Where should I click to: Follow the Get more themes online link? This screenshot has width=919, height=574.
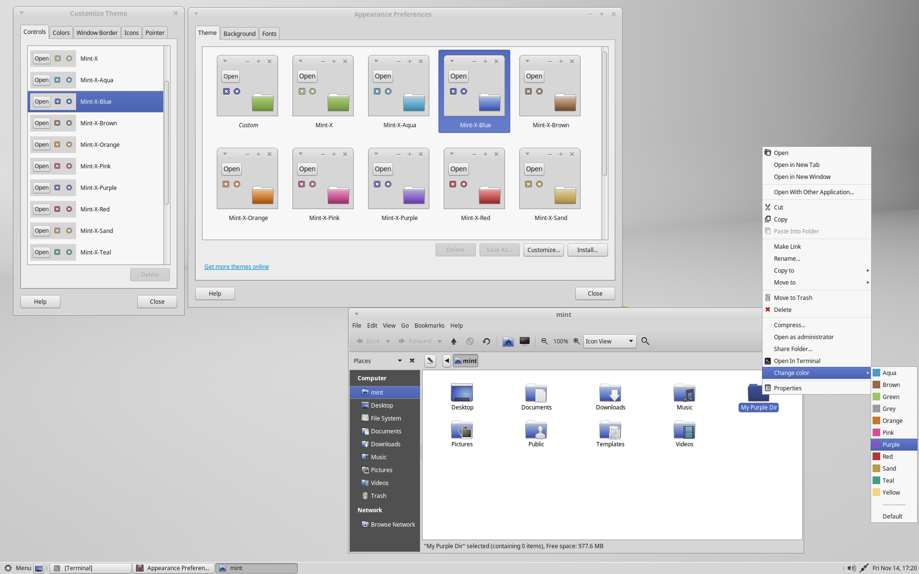pos(236,267)
